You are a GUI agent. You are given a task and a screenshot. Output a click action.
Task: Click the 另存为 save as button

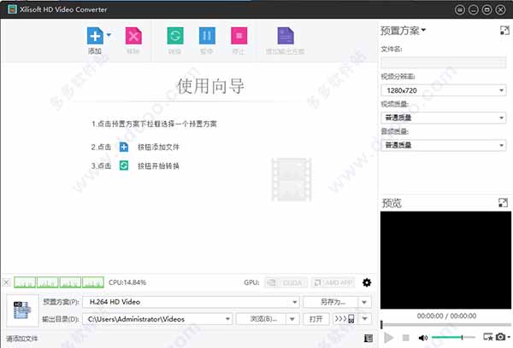pyautogui.click(x=331, y=302)
